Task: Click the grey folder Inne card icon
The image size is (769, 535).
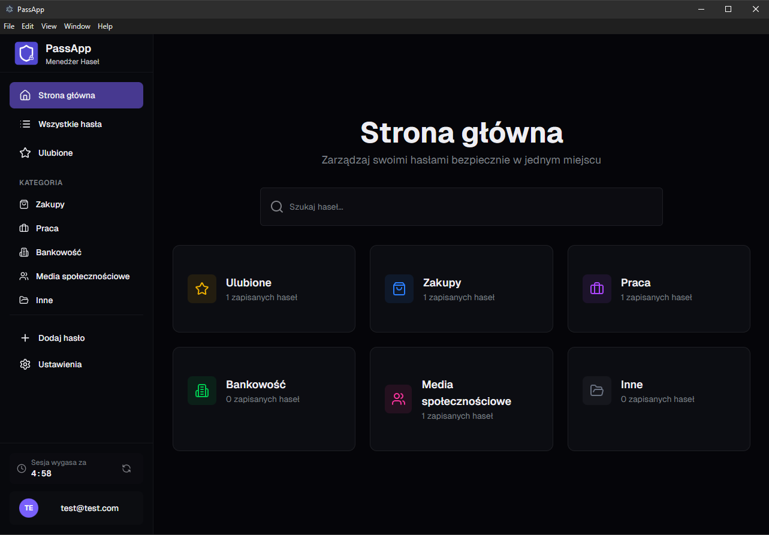Action: click(597, 391)
